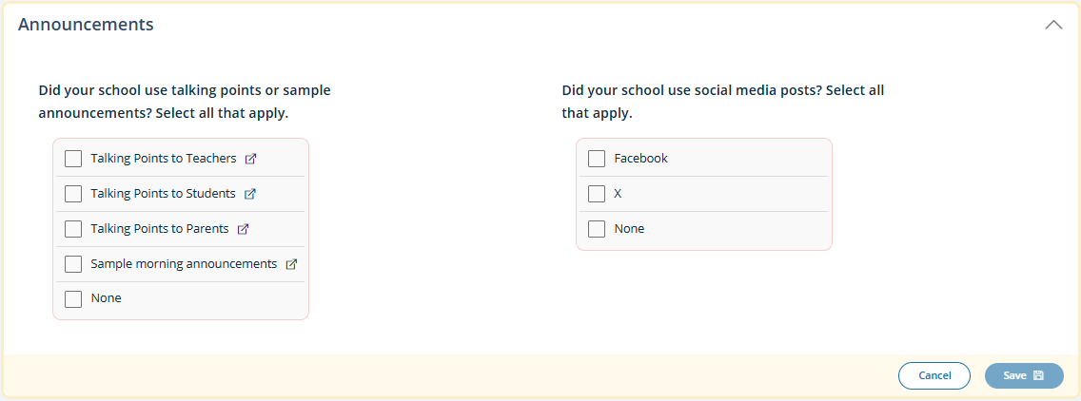Click the Sample morning announcements label
1081x401 pixels.
pos(184,264)
